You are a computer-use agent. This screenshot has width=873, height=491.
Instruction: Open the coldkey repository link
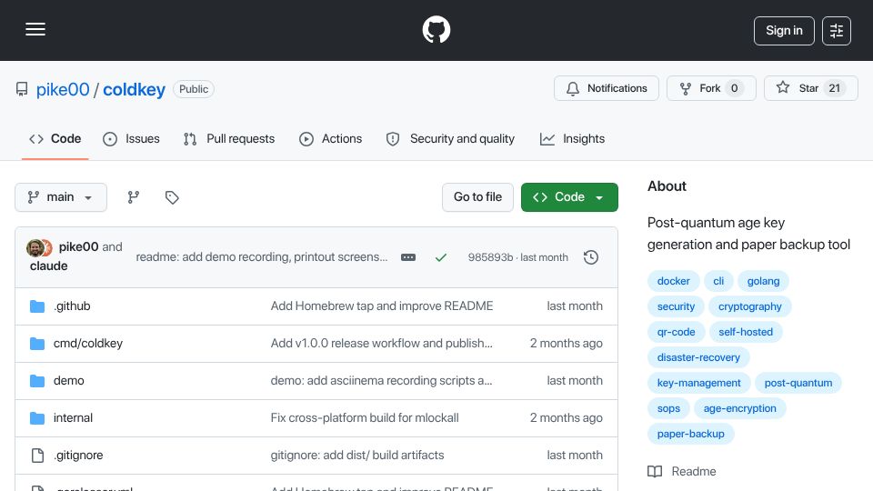(134, 89)
